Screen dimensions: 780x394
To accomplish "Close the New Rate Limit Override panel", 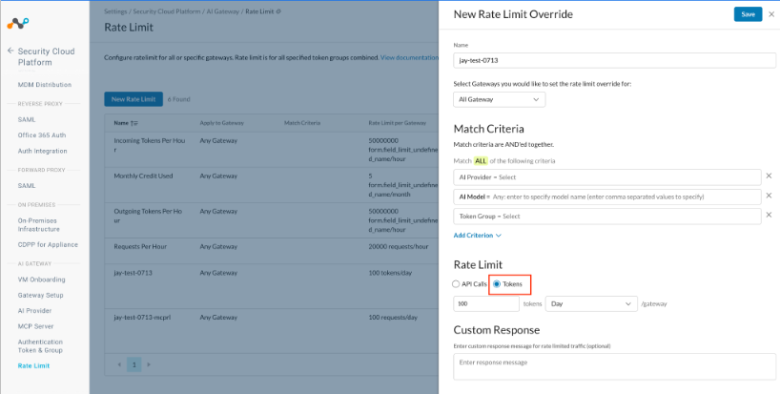I will [771, 14].
